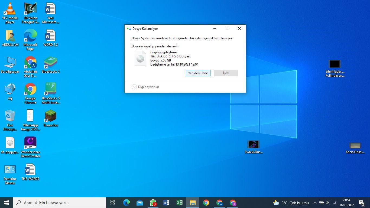The height and width of the screenshot is (208, 370).
Task: Open the clock showing 21:54
Action: click(347, 203)
